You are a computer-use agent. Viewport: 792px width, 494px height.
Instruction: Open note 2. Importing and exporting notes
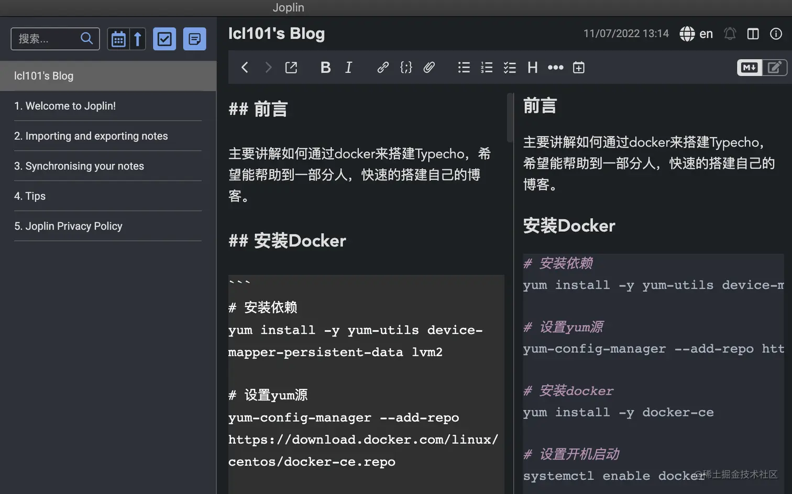pos(108,136)
